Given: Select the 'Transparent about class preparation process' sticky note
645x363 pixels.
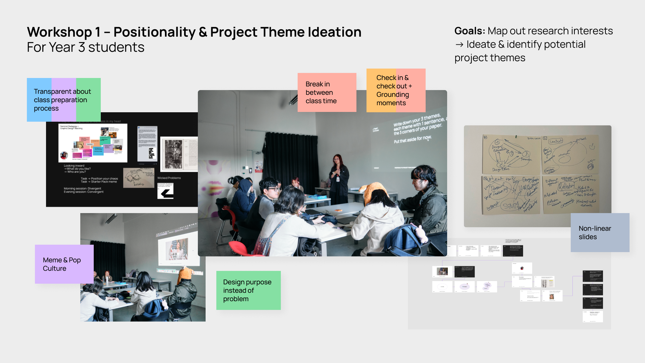Looking at the screenshot, I should [x=64, y=100].
